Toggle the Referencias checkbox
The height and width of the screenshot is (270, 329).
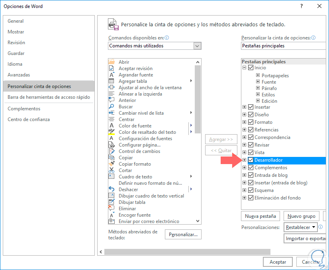(251, 130)
